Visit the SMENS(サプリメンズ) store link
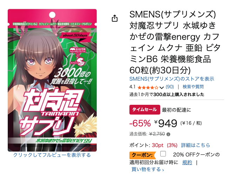 point(172,79)
